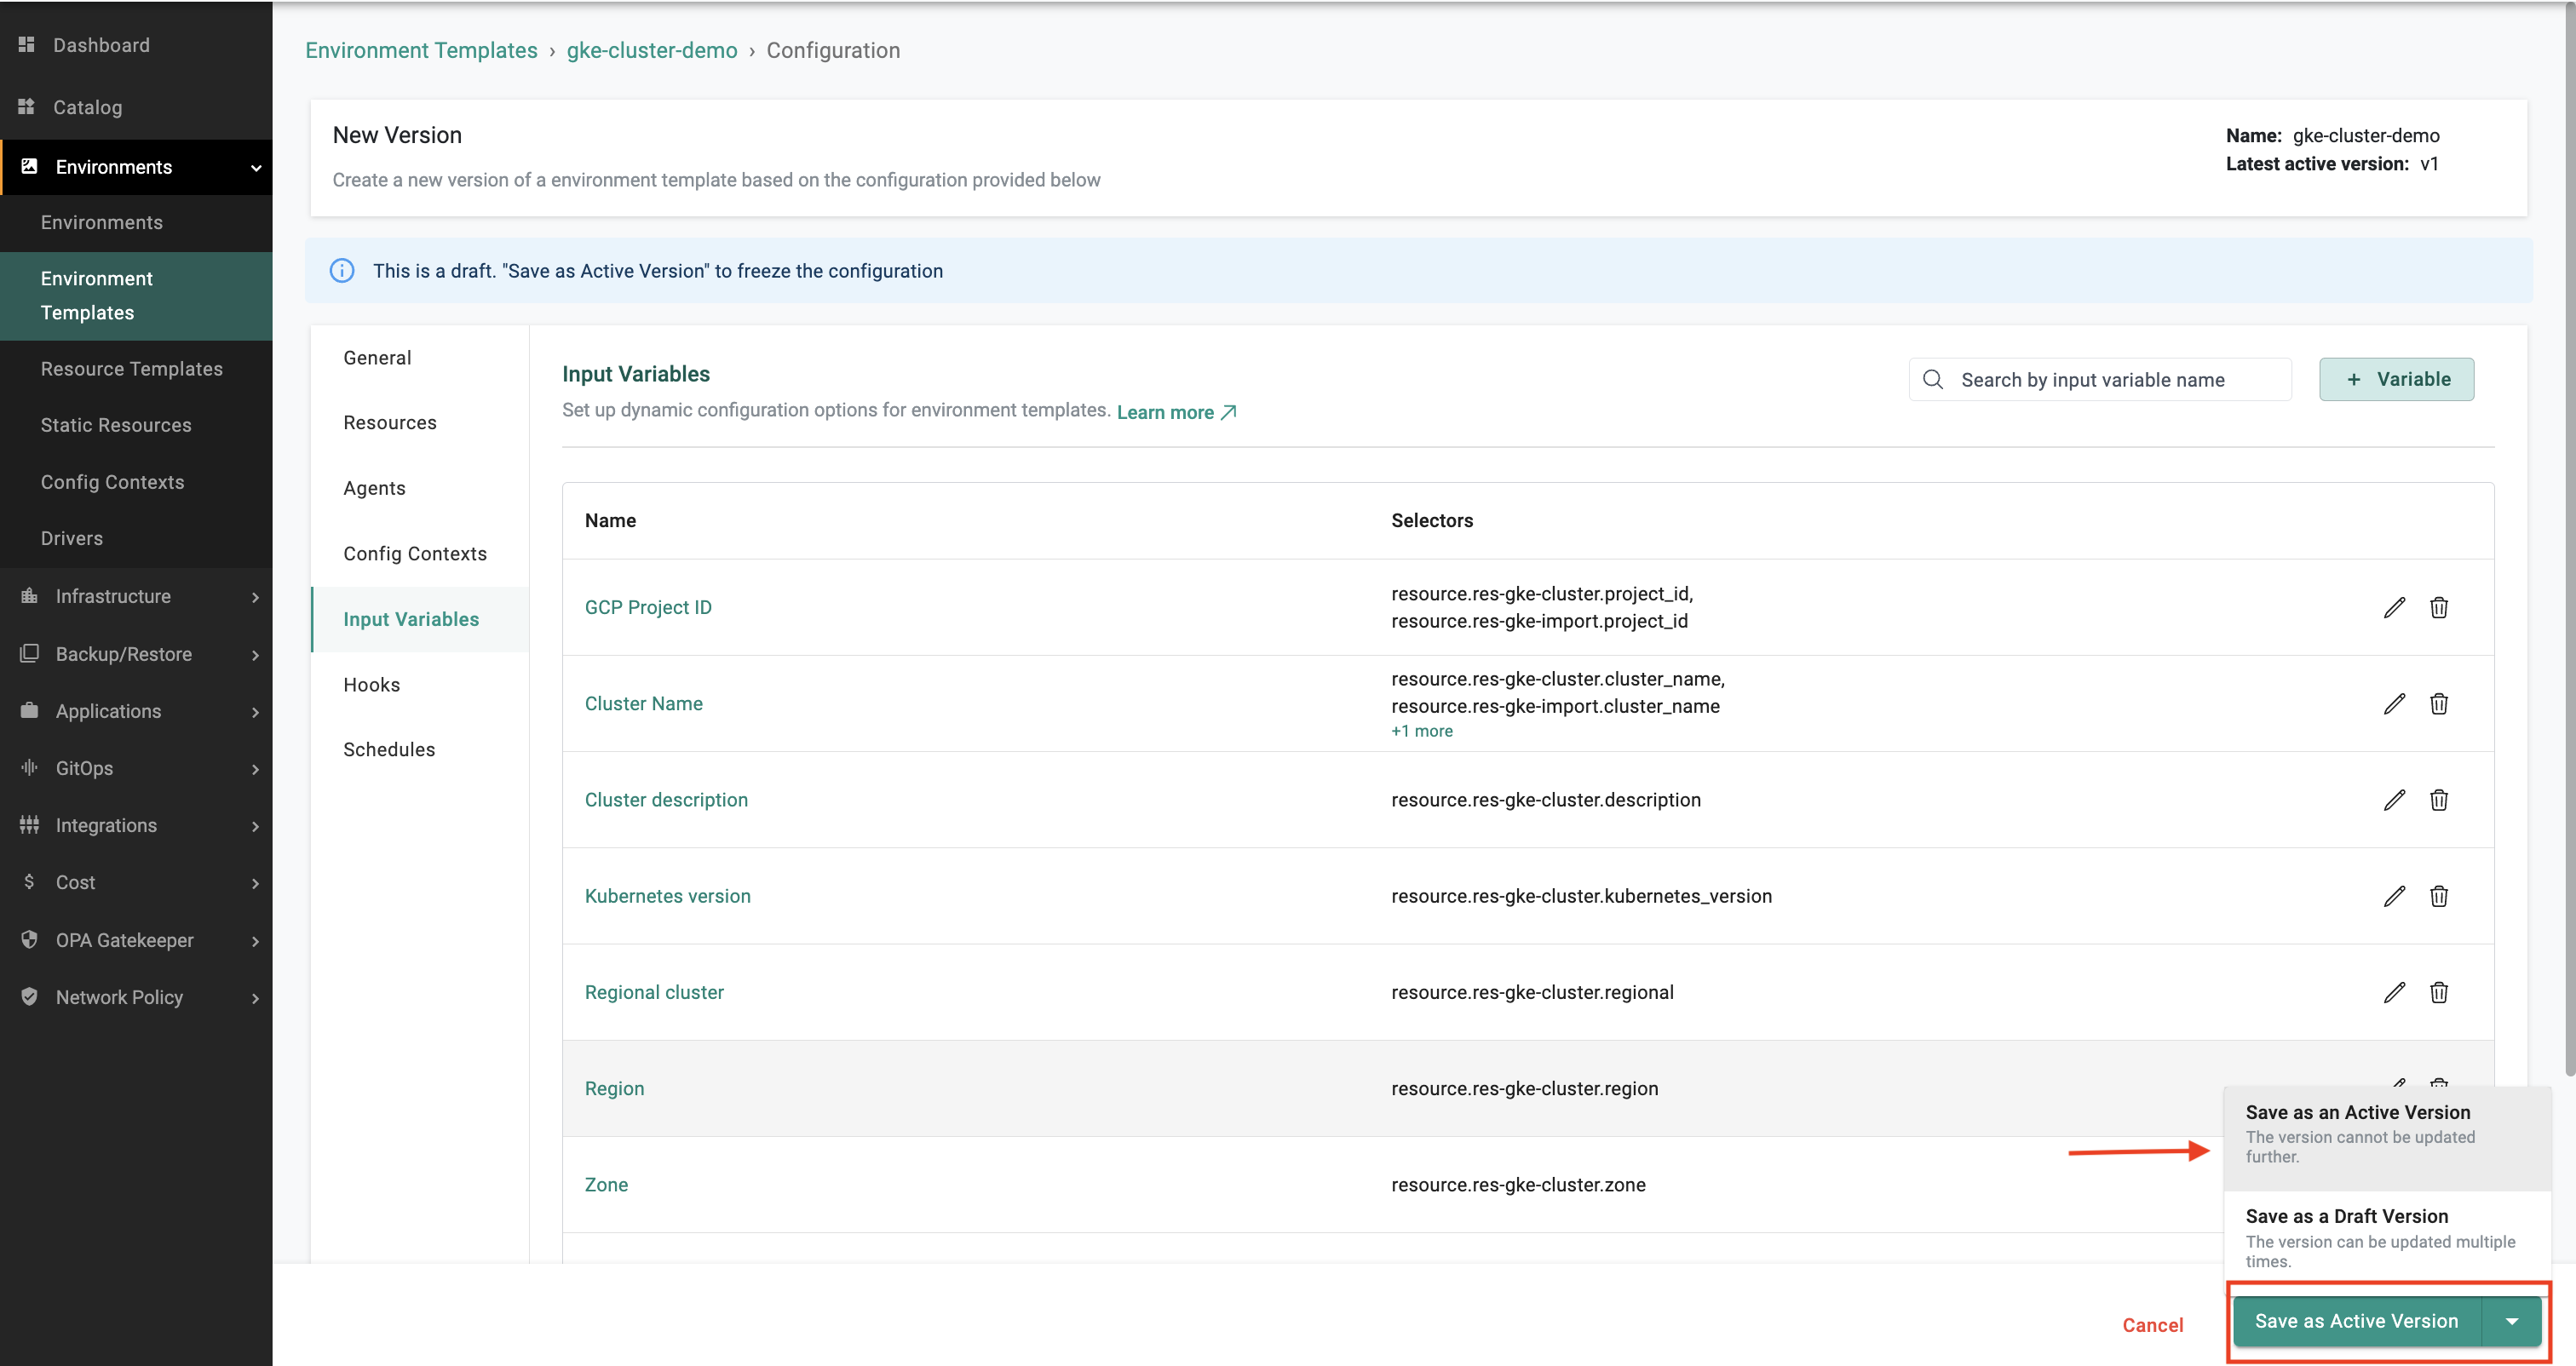Click the Catalog icon in sidebar
Image resolution: width=2576 pixels, height=1366 pixels.
(27, 107)
